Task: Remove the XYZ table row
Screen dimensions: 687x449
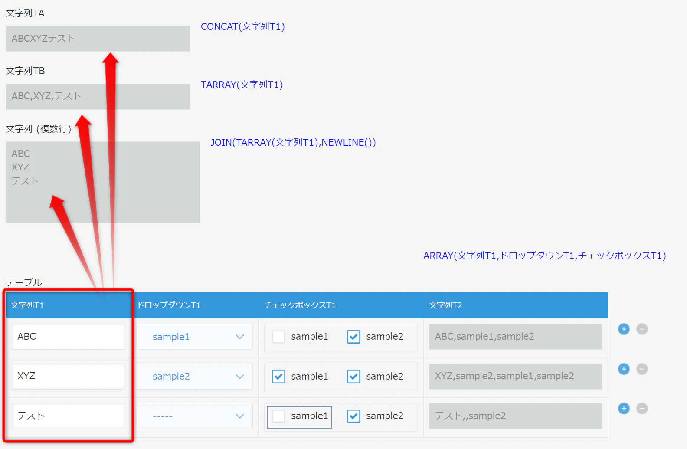Action: [x=642, y=369]
